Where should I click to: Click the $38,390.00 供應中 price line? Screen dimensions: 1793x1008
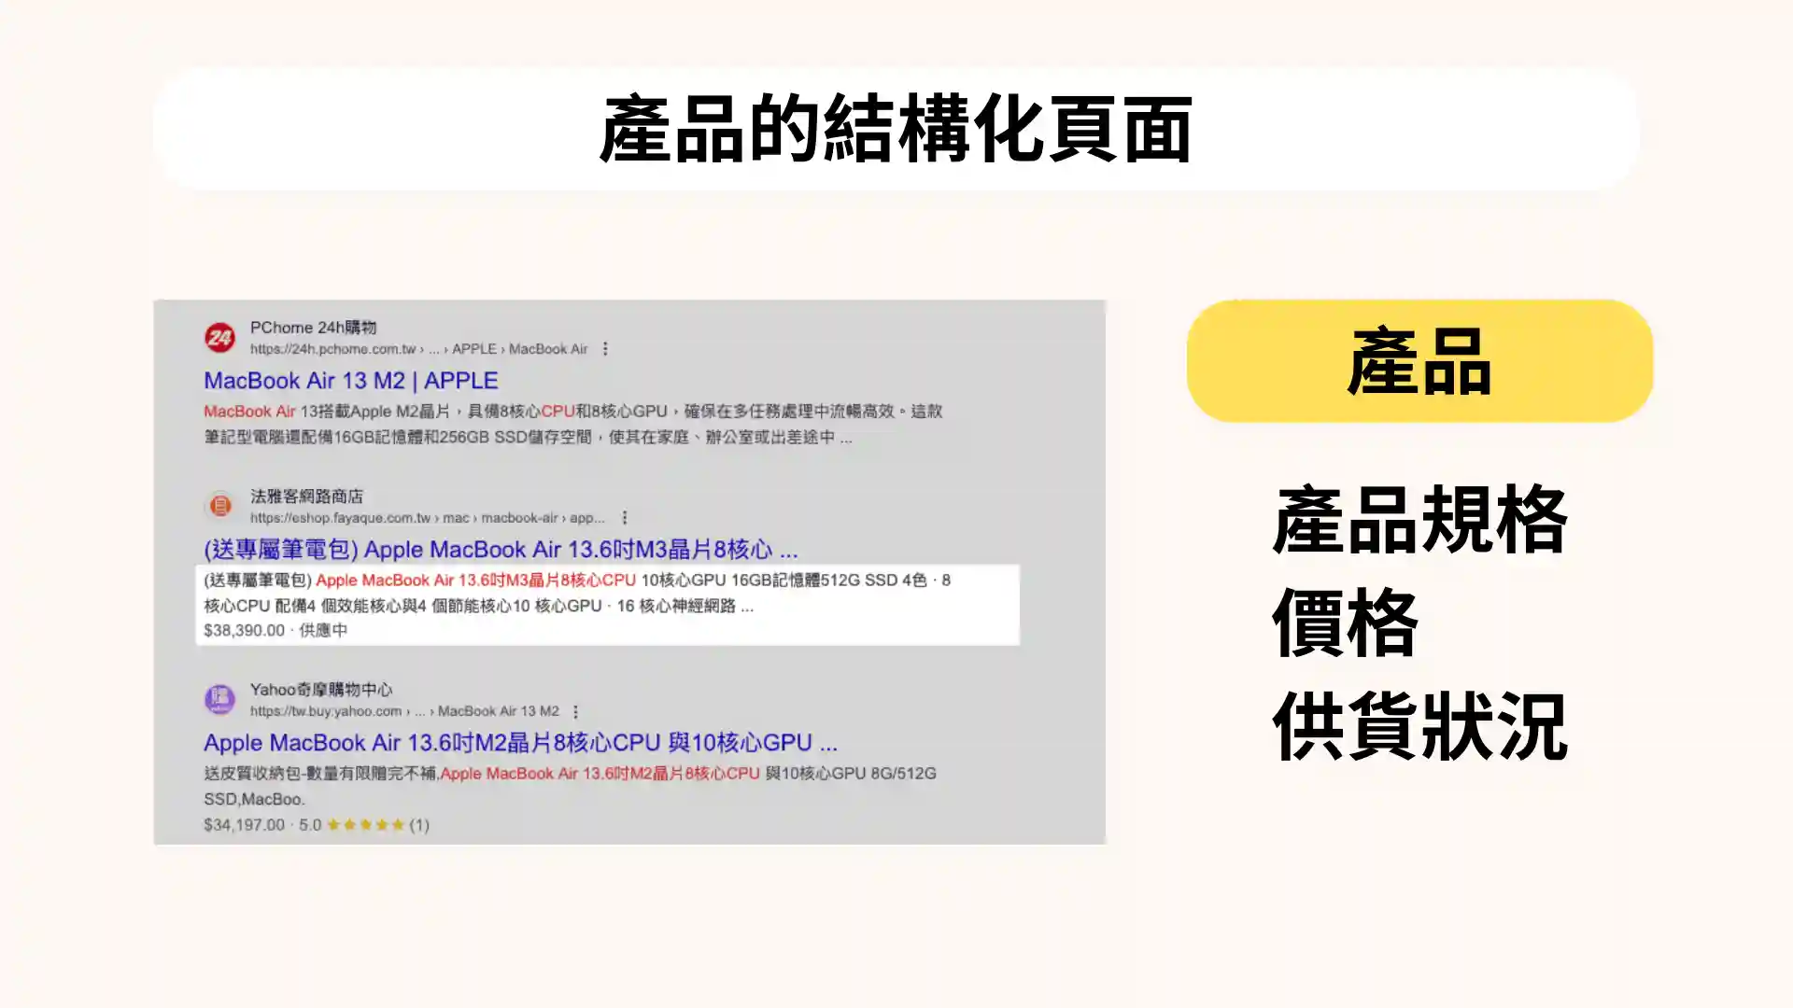coord(275,631)
